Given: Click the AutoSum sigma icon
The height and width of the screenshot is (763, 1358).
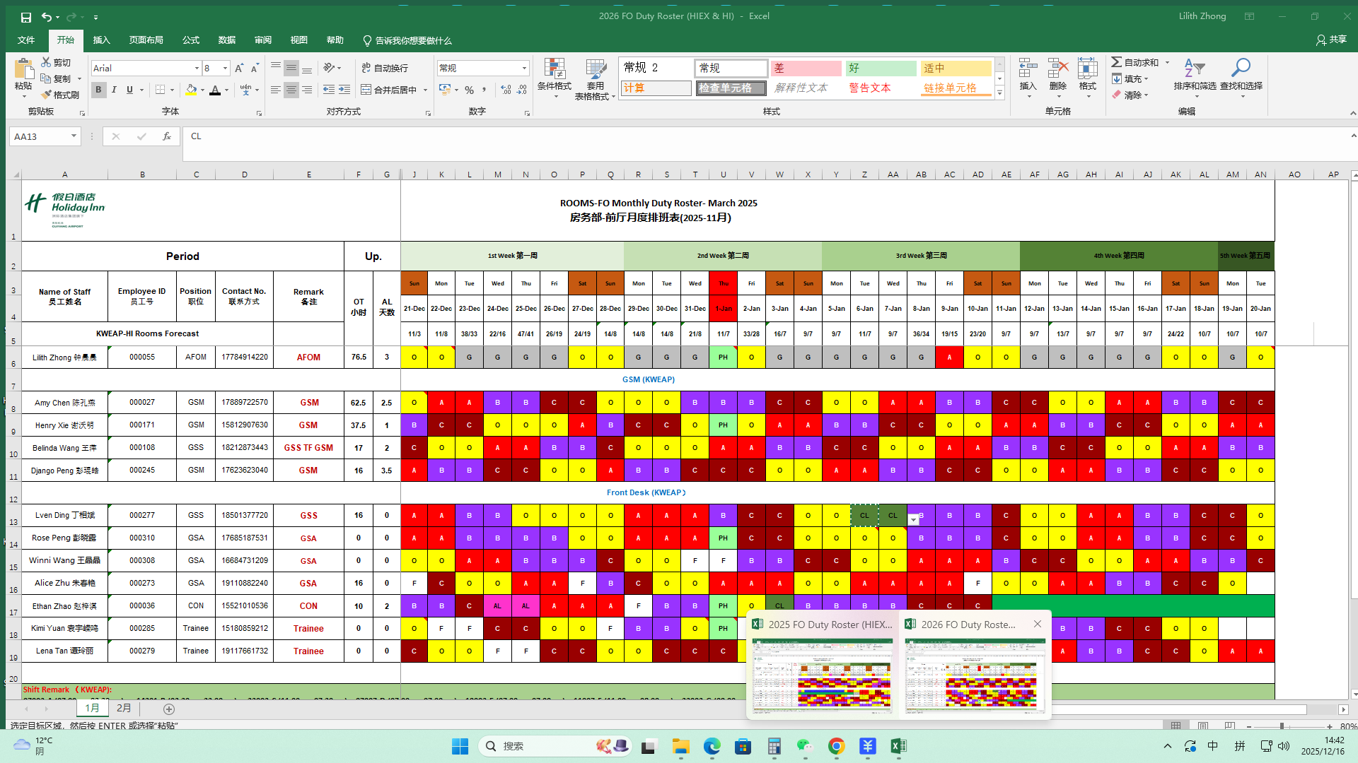Looking at the screenshot, I should pos(1117,62).
